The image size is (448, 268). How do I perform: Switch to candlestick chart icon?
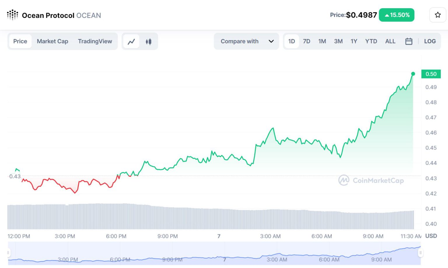[148, 41]
